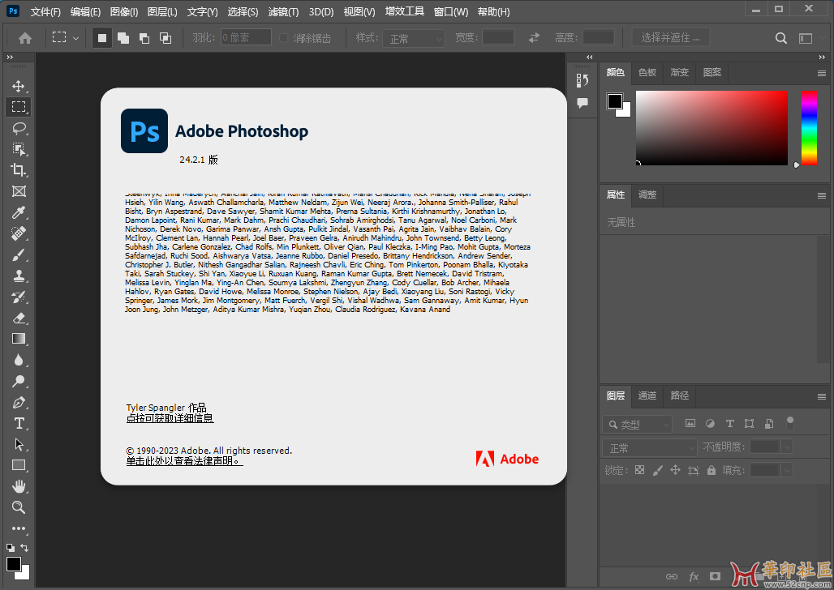Select the Rectangle shape tool

[19, 465]
